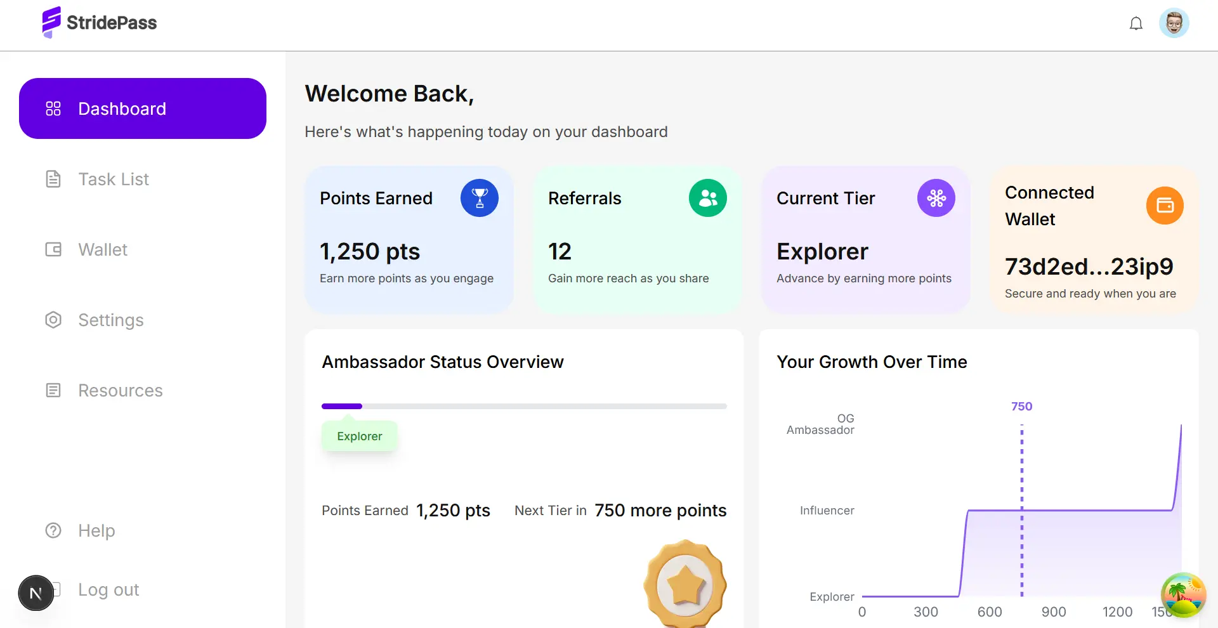Click the 750 marker on the growth chart
Viewport: 1218px width, 628px height.
1021,406
